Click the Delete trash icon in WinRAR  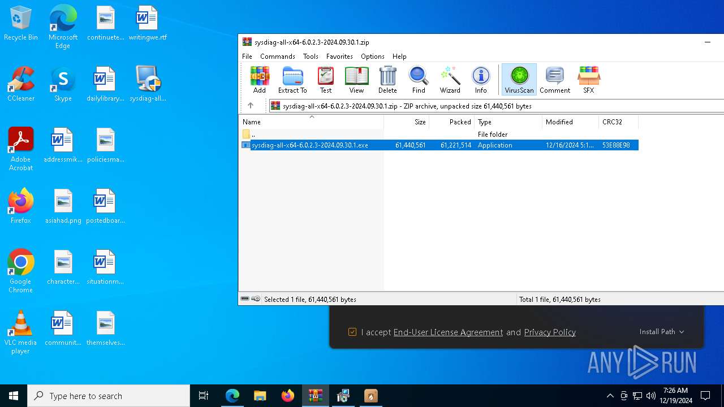(387, 80)
